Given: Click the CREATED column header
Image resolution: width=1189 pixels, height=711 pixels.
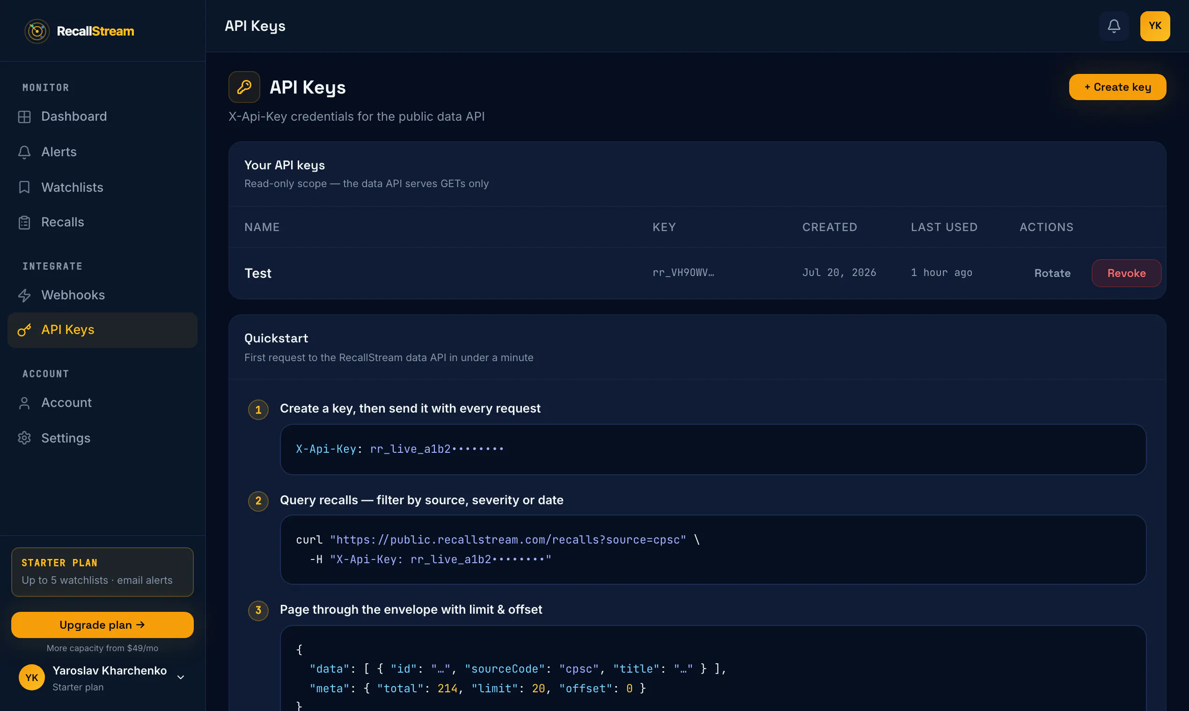Looking at the screenshot, I should point(830,227).
